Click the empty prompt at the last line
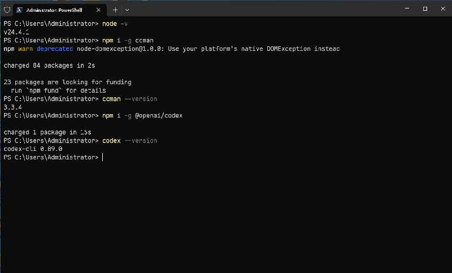 (103, 157)
